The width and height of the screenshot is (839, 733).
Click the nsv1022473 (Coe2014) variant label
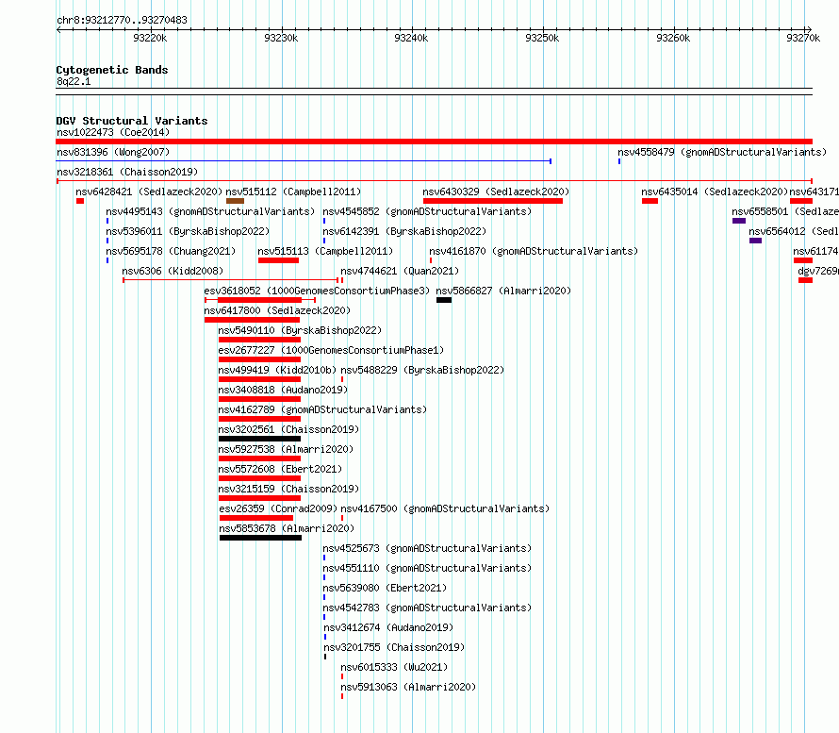click(113, 132)
